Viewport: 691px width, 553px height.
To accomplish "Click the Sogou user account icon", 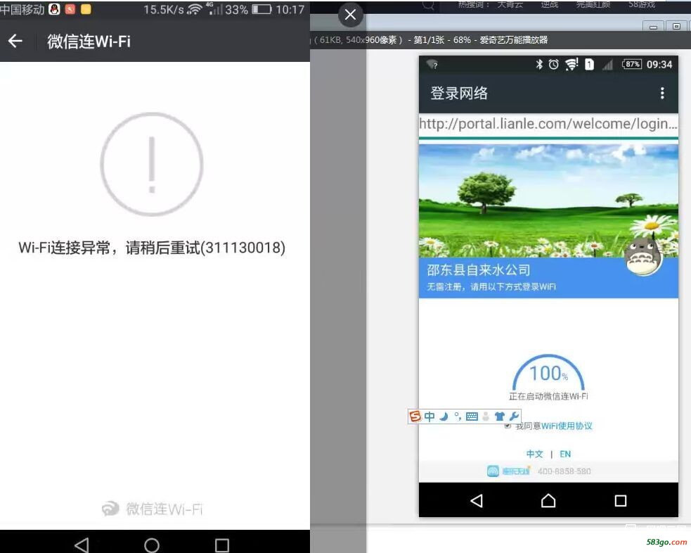I will pos(486,417).
